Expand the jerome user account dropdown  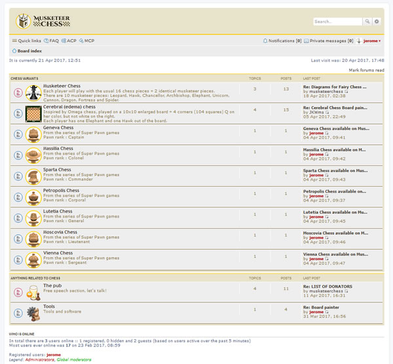tap(371, 41)
